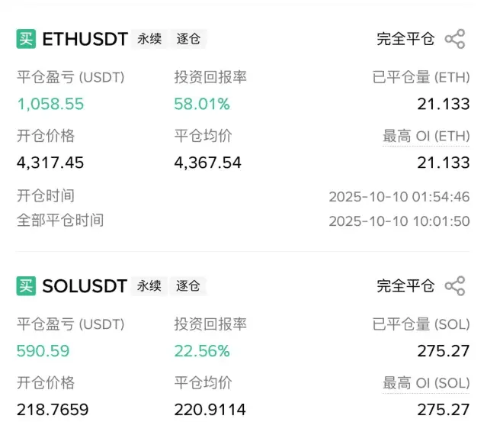
Task: Tap the ETH average close price 4,367.54
Action: point(207,163)
